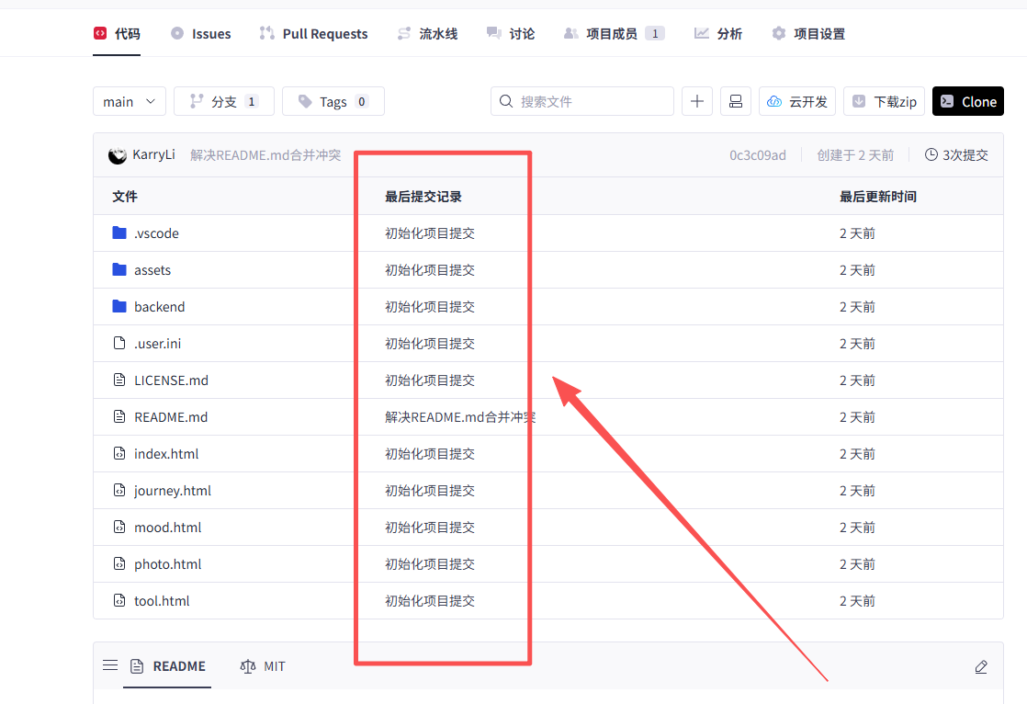Open 项目设置 tab
The width and height of the screenshot is (1027, 704).
[x=808, y=33]
